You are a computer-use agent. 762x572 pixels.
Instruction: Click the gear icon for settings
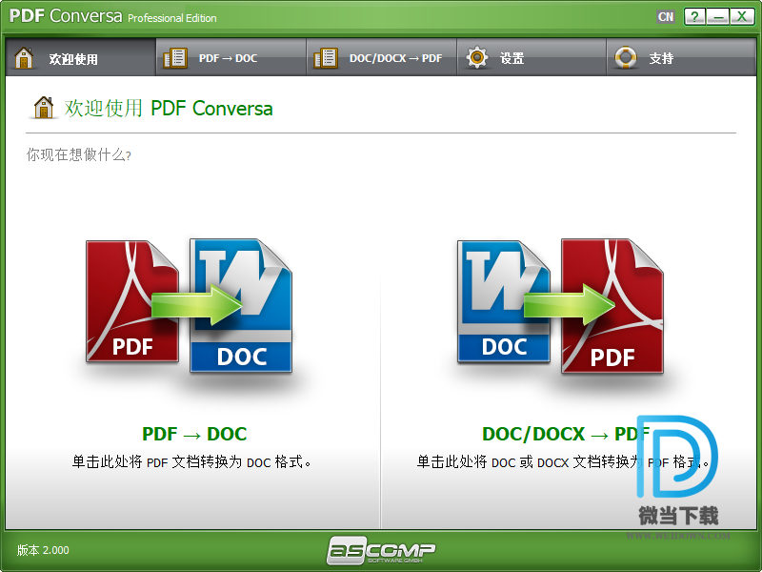pyautogui.click(x=477, y=57)
